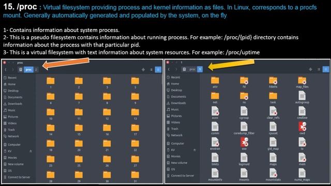The image size is (331, 186).
Task: Select the mountstats file in the right window
Action: tap(273, 174)
